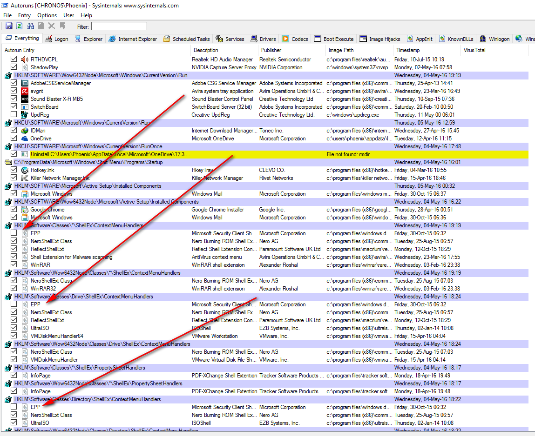Viewport: 535px width, 436px height.
Task: Disable the avgnt entry checkbox
Action: coord(14,91)
